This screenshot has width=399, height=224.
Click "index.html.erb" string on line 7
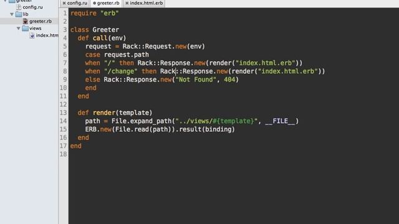point(265,63)
